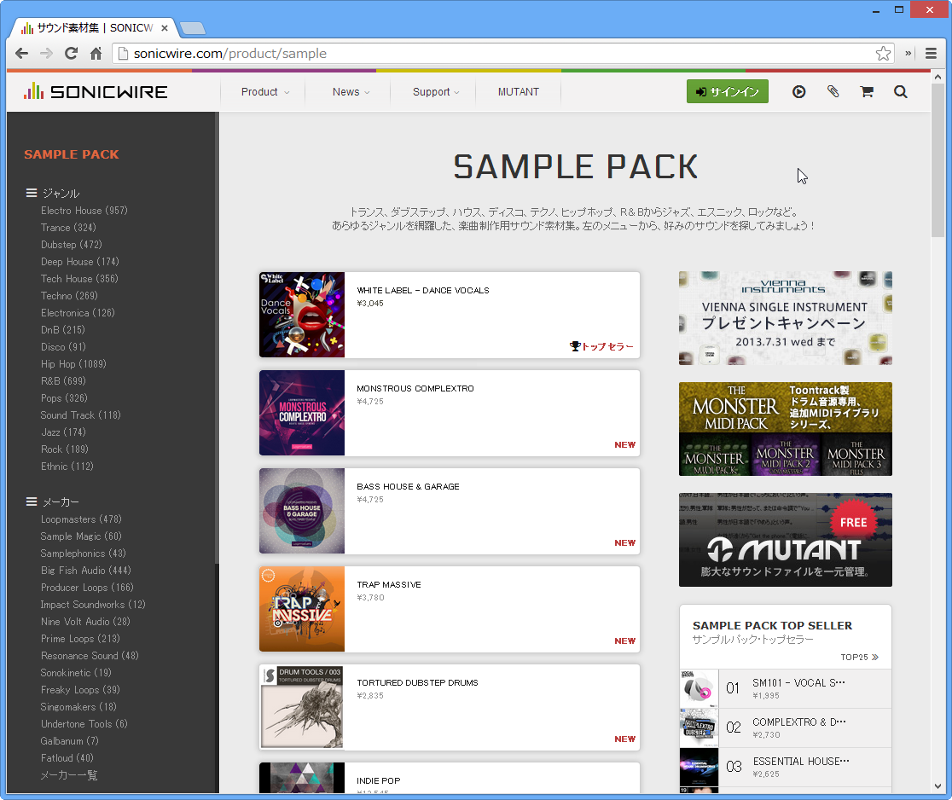The image size is (952, 800).
Task: Click the paperclip icon in the header
Action: click(833, 91)
